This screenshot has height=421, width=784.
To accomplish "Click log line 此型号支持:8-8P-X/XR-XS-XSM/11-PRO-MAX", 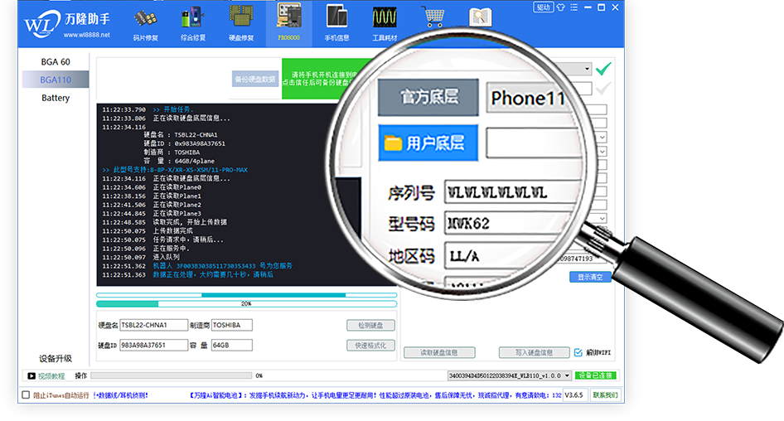I will (x=175, y=170).
